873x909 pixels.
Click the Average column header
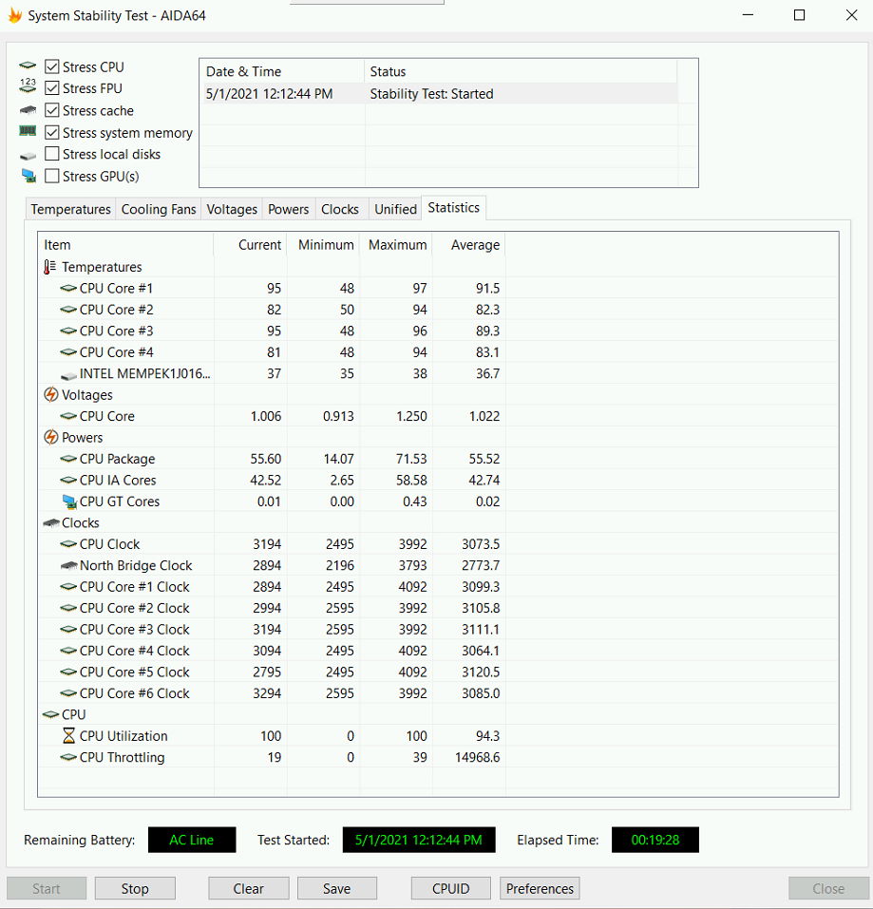pyautogui.click(x=469, y=245)
